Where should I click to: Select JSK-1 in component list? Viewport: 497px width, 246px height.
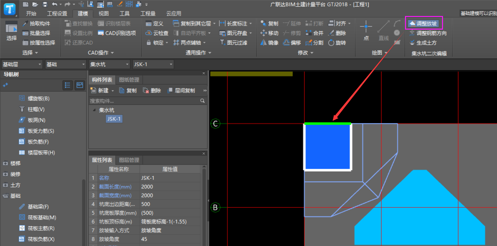click(x=114, y=119)
